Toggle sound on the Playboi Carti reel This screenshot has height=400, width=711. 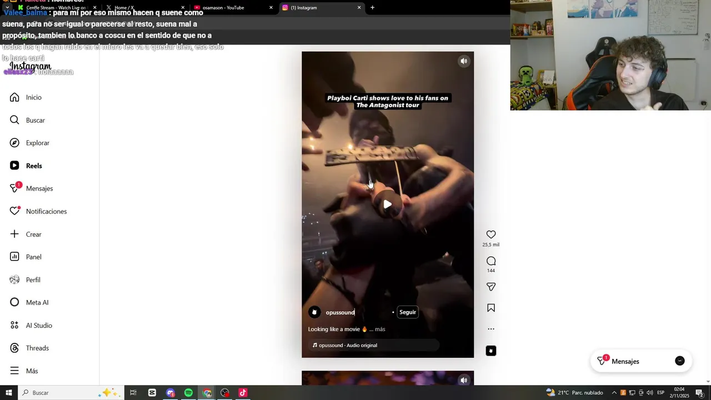(x=464, y=61)
